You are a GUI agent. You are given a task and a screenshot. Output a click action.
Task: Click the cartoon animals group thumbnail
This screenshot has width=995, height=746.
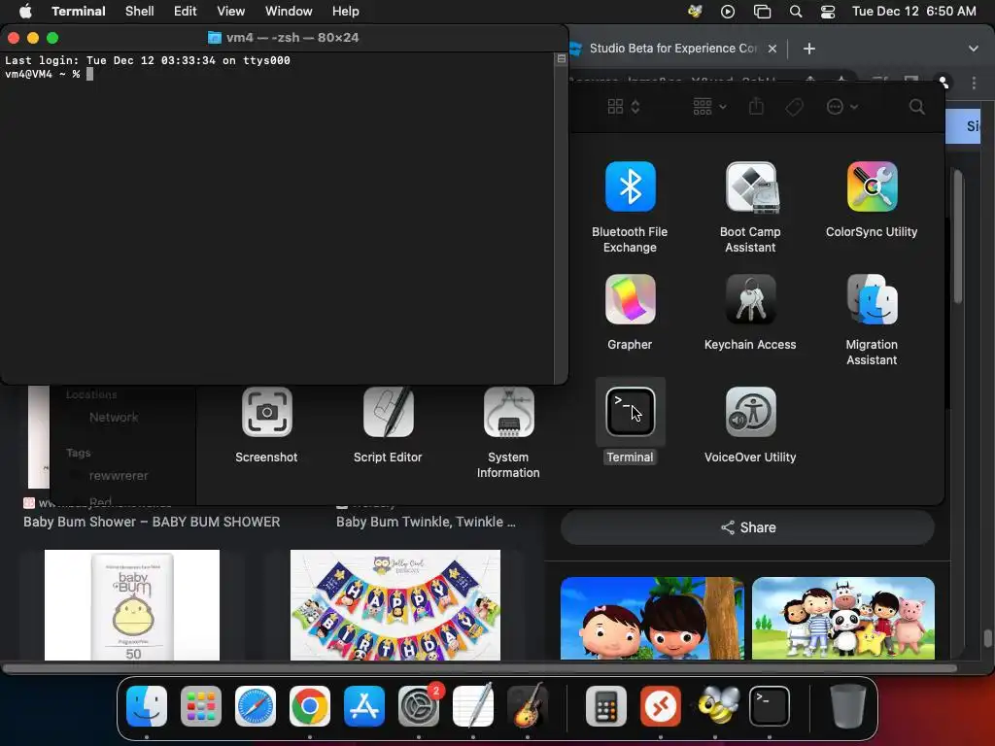(x=843, y=619)
